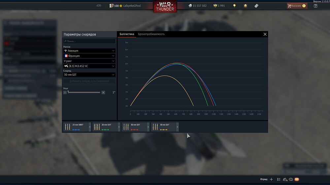Image resolution: width=330 pixels, height=185 pixels.
Task: Add a squad member with the plus icon
Action: pos(271,179)
